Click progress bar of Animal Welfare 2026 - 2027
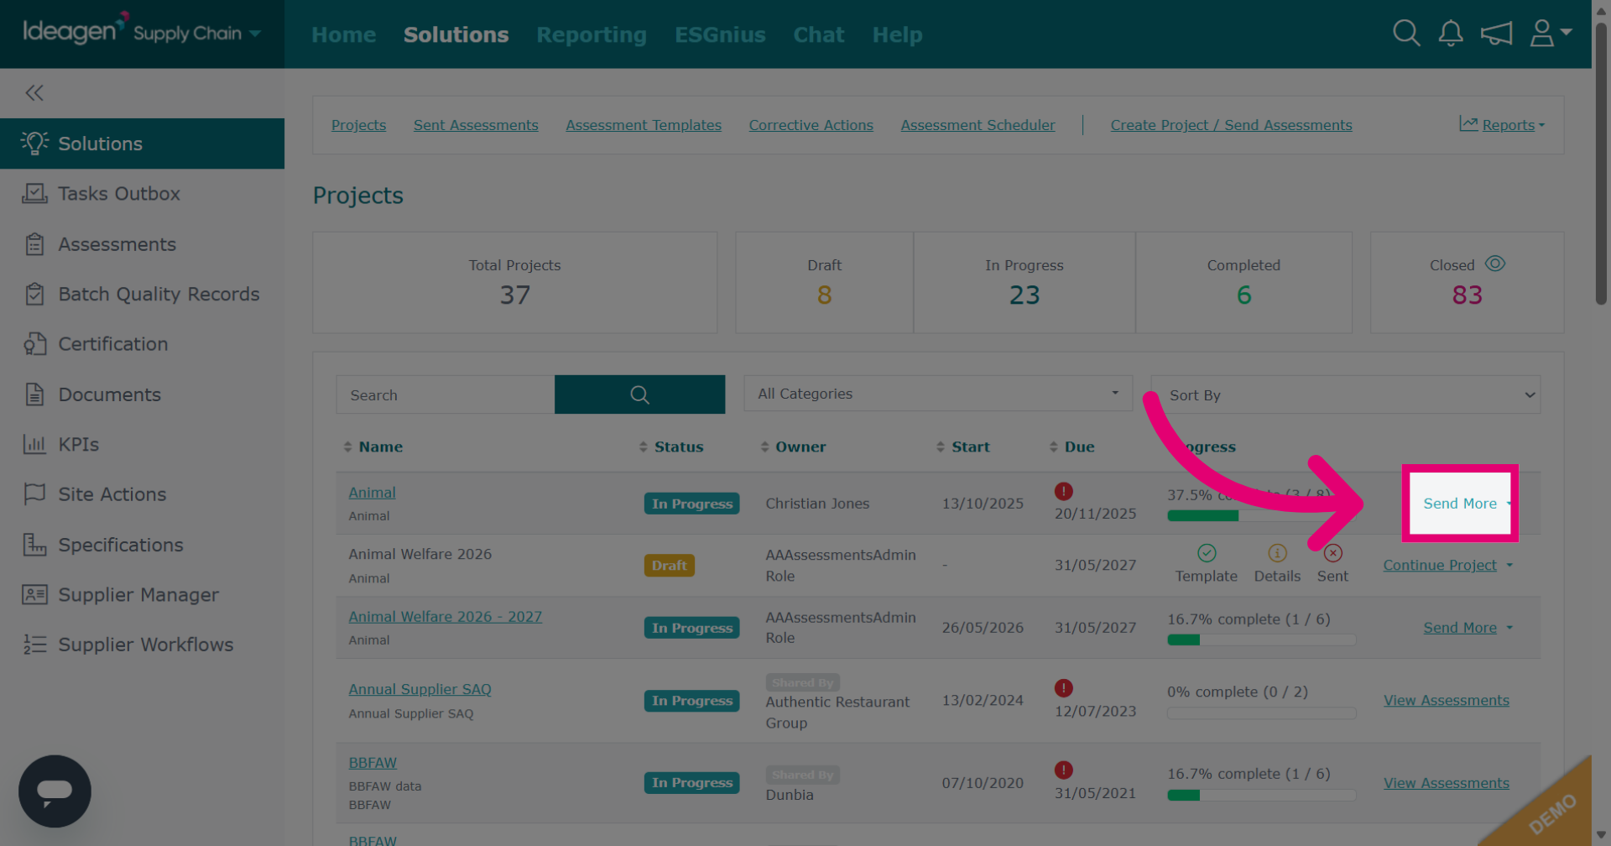 (x=1261, y=640)
